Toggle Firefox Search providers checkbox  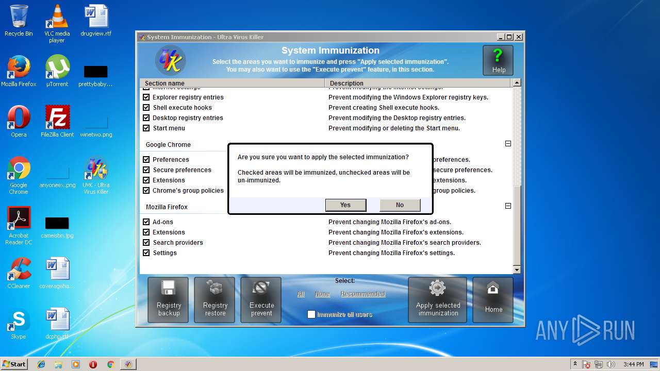pos(146,242)
